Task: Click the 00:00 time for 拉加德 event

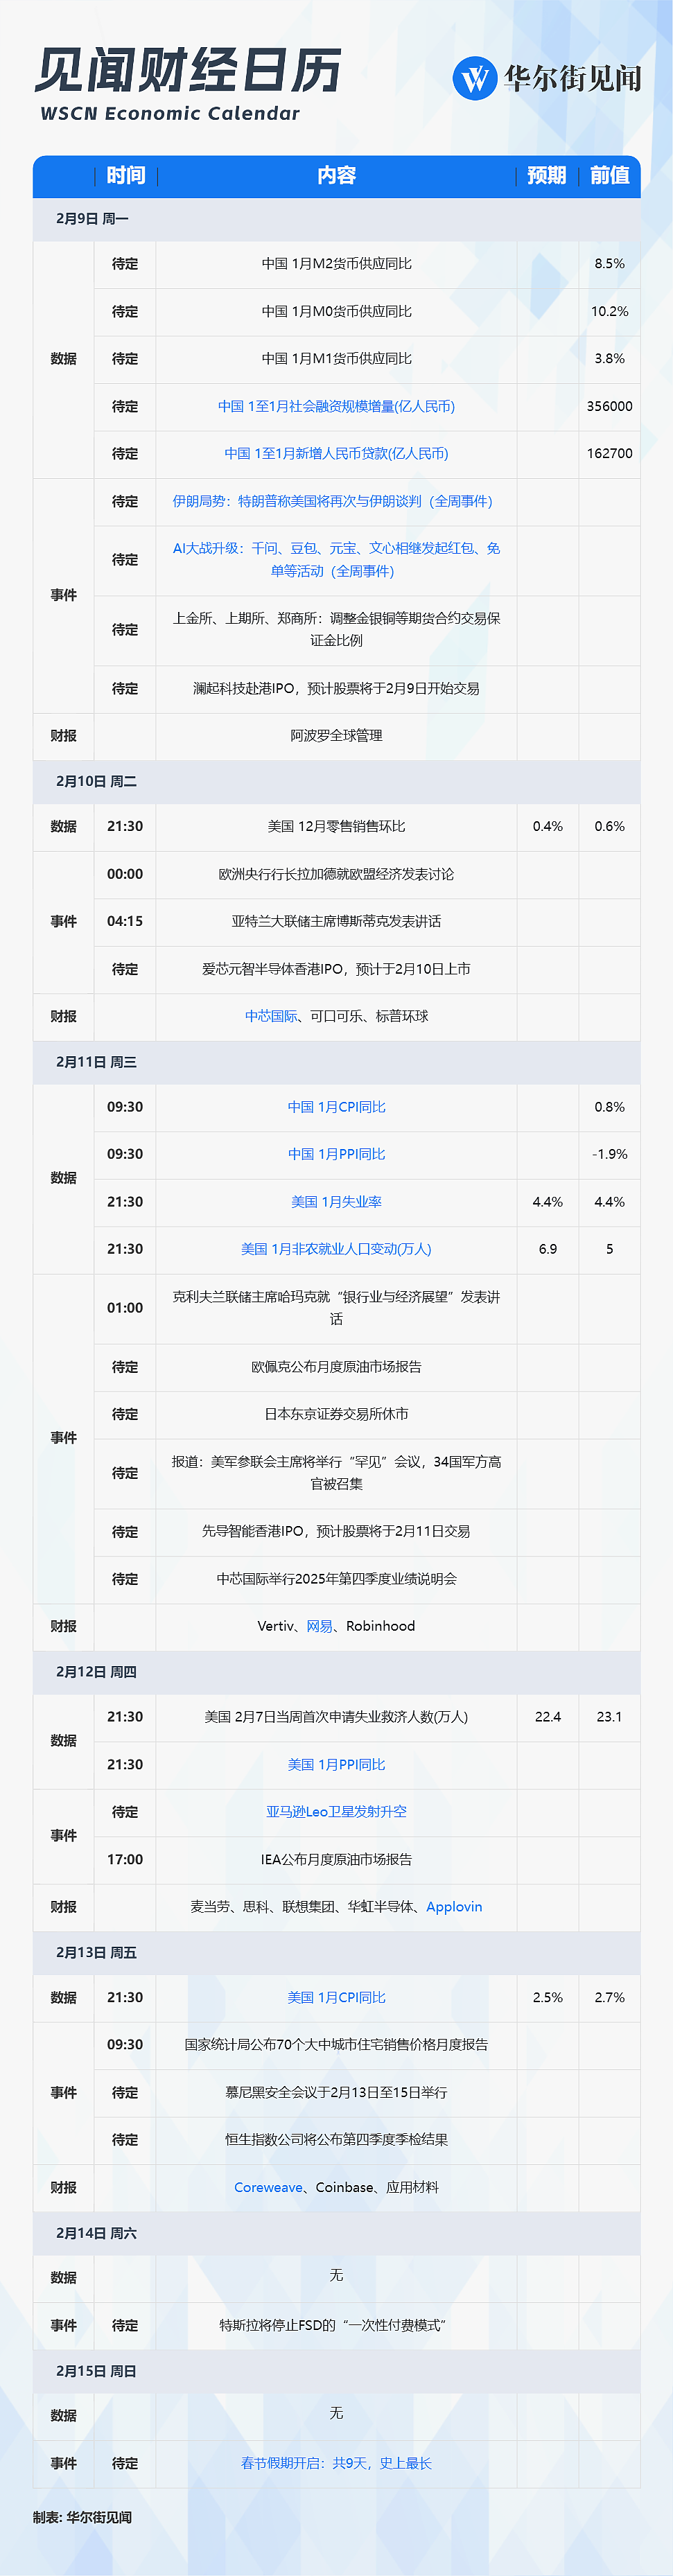Action: coord(125,874)
